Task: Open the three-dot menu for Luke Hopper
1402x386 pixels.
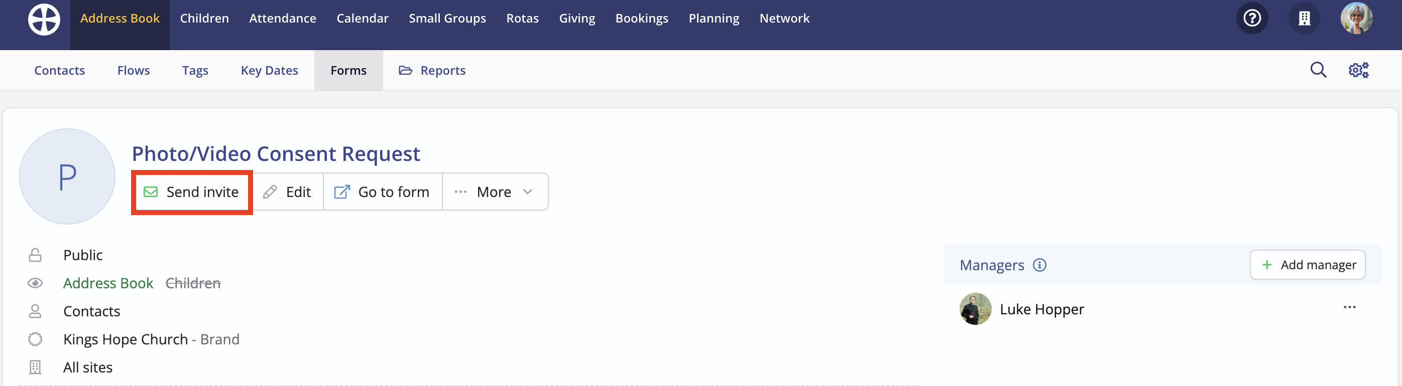Action: 1349,307
